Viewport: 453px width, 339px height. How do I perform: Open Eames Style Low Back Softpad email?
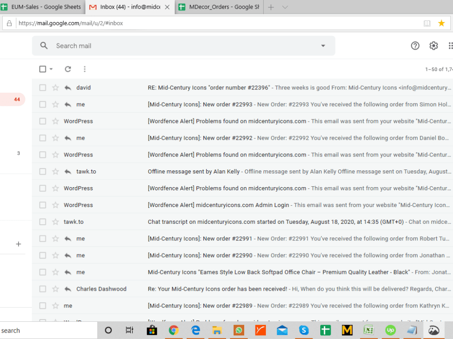(x=242, y=272)
